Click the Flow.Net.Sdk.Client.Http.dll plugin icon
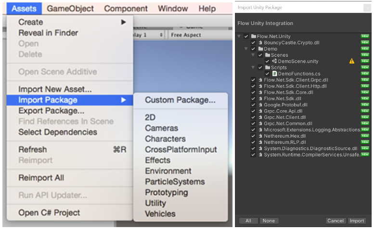Image resolution: width=375 pixels, height=230 pixels. (260, 86)
